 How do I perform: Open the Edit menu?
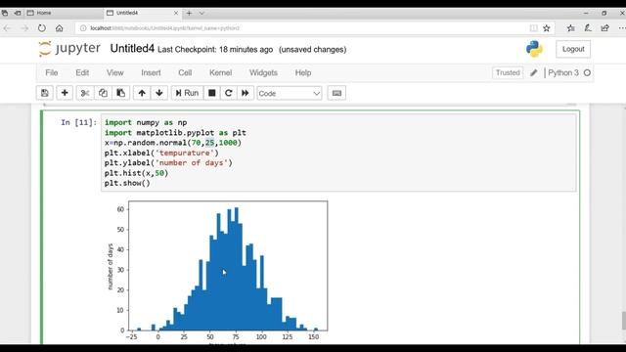pos(82,72)
